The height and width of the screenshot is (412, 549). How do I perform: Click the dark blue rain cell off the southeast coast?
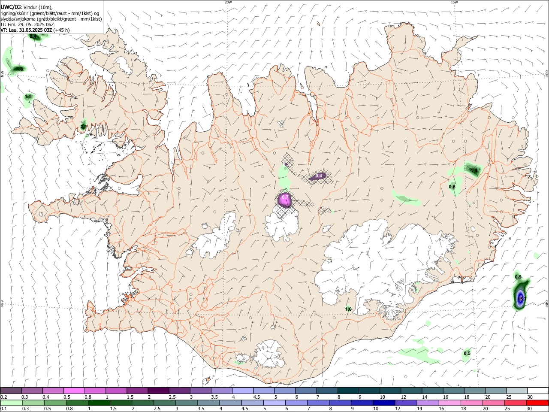coord(521,298)
